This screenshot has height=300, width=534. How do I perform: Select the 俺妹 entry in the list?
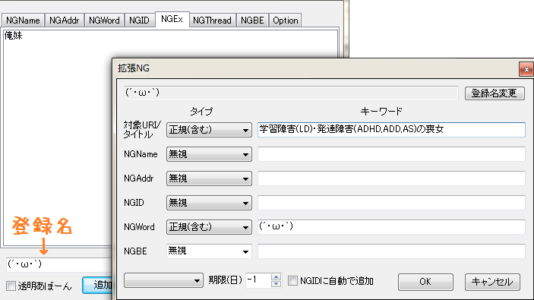click(14, 36)
